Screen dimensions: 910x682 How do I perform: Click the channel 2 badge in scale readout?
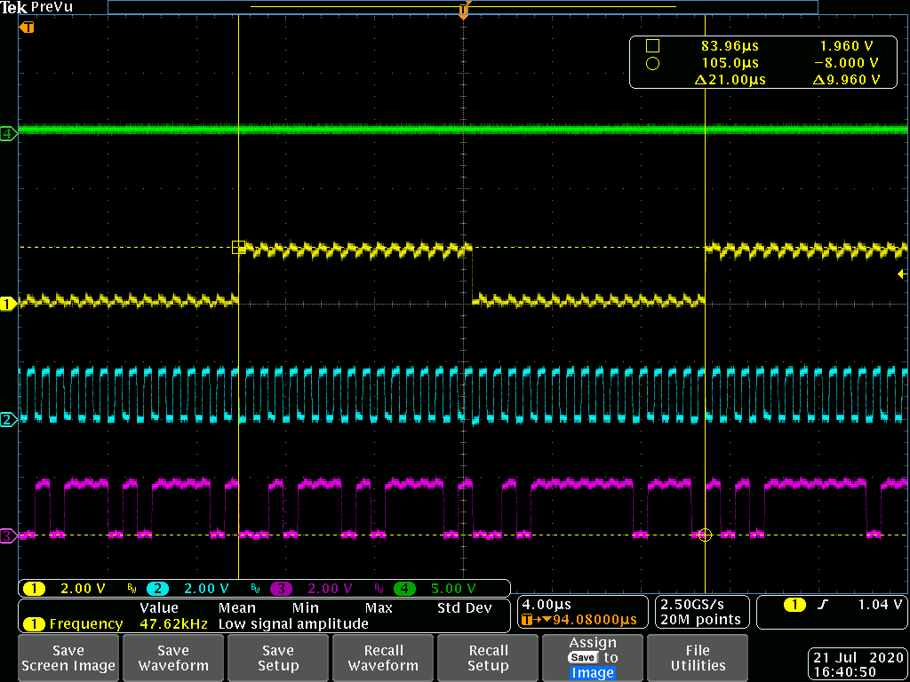pyautogui.click(x=156, y=590)
